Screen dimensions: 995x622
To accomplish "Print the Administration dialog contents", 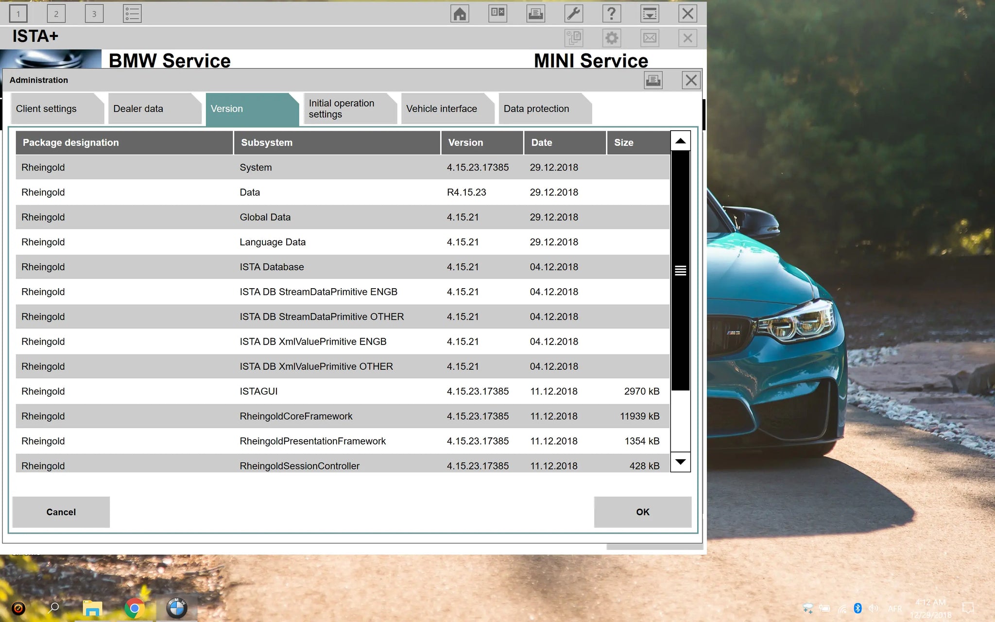I will click(x=653, y=80).
